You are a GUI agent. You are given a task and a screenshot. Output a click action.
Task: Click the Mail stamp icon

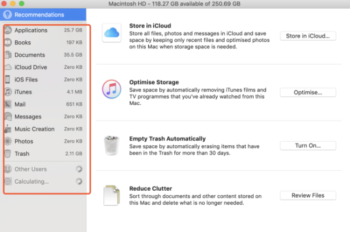[x=8, y=104]
